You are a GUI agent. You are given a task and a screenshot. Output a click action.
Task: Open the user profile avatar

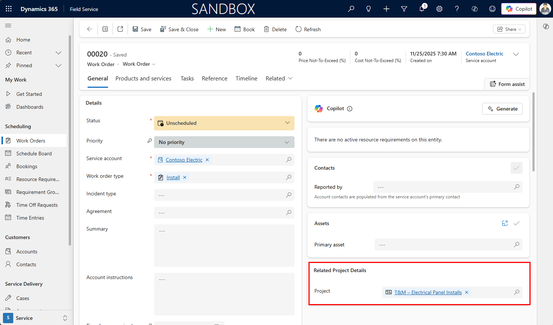pos(545,9)
